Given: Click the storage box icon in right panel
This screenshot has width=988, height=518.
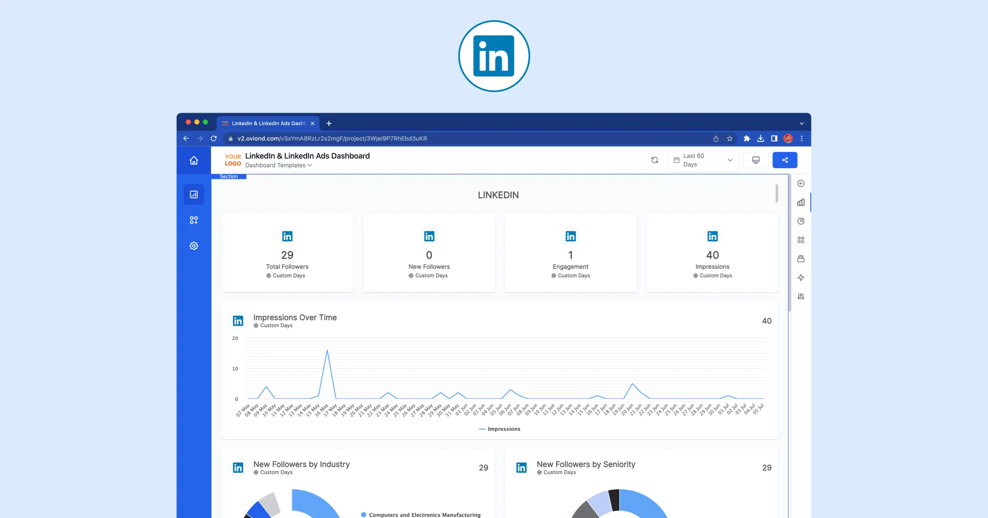Looking at the screenshot, I should point(801,259).
